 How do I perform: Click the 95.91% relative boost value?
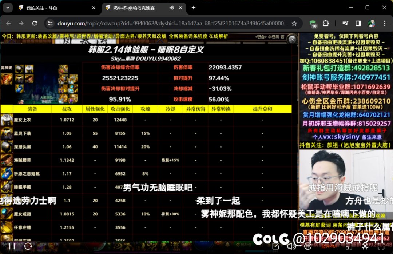tap(120, 99)
